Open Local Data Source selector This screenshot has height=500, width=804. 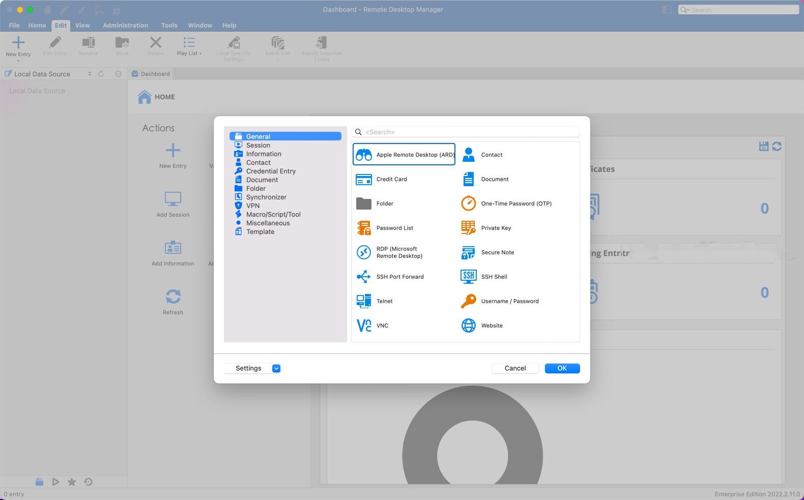[48, 74]
